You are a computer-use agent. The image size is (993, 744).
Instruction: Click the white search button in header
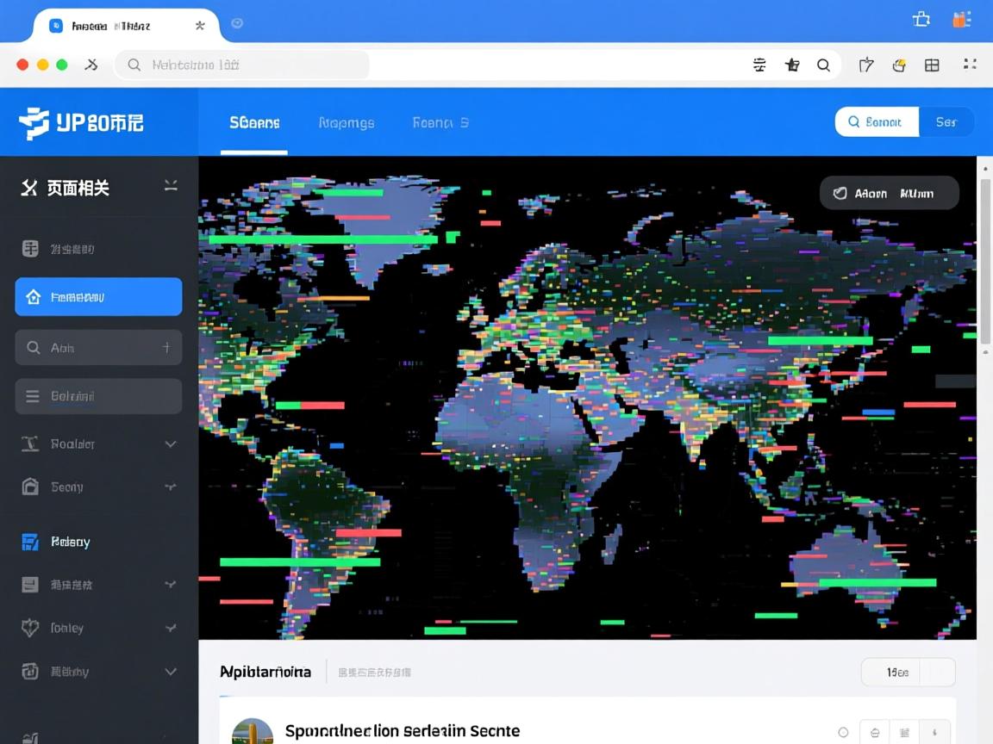(877, 122)
